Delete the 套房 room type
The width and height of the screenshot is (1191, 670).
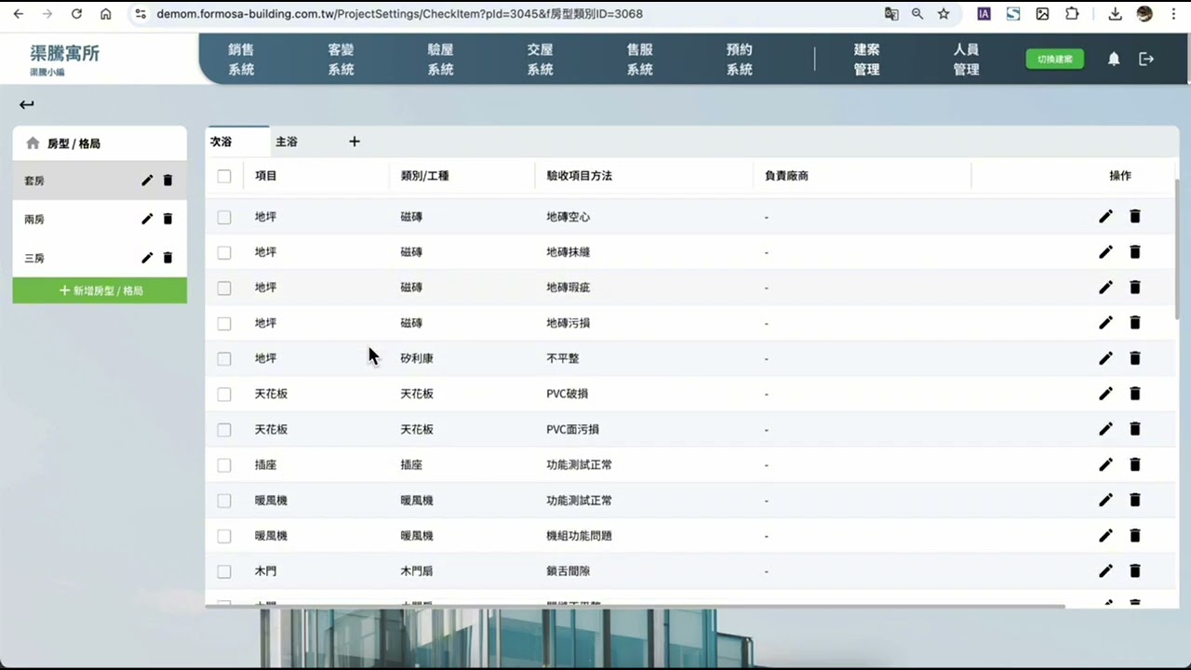(167, 181)
